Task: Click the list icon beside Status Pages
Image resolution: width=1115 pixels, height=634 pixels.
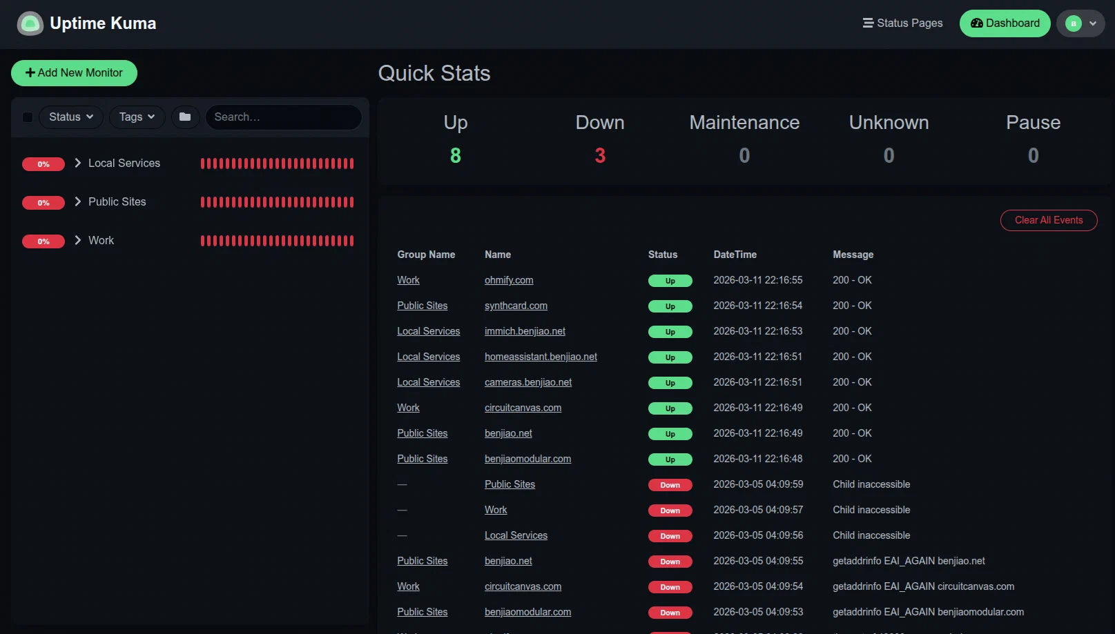Action: point(866,23)
